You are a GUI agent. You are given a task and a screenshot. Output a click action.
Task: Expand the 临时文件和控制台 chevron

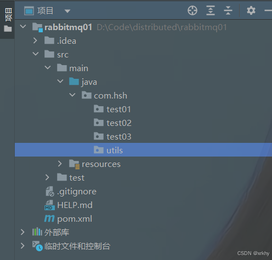point(22,246)
